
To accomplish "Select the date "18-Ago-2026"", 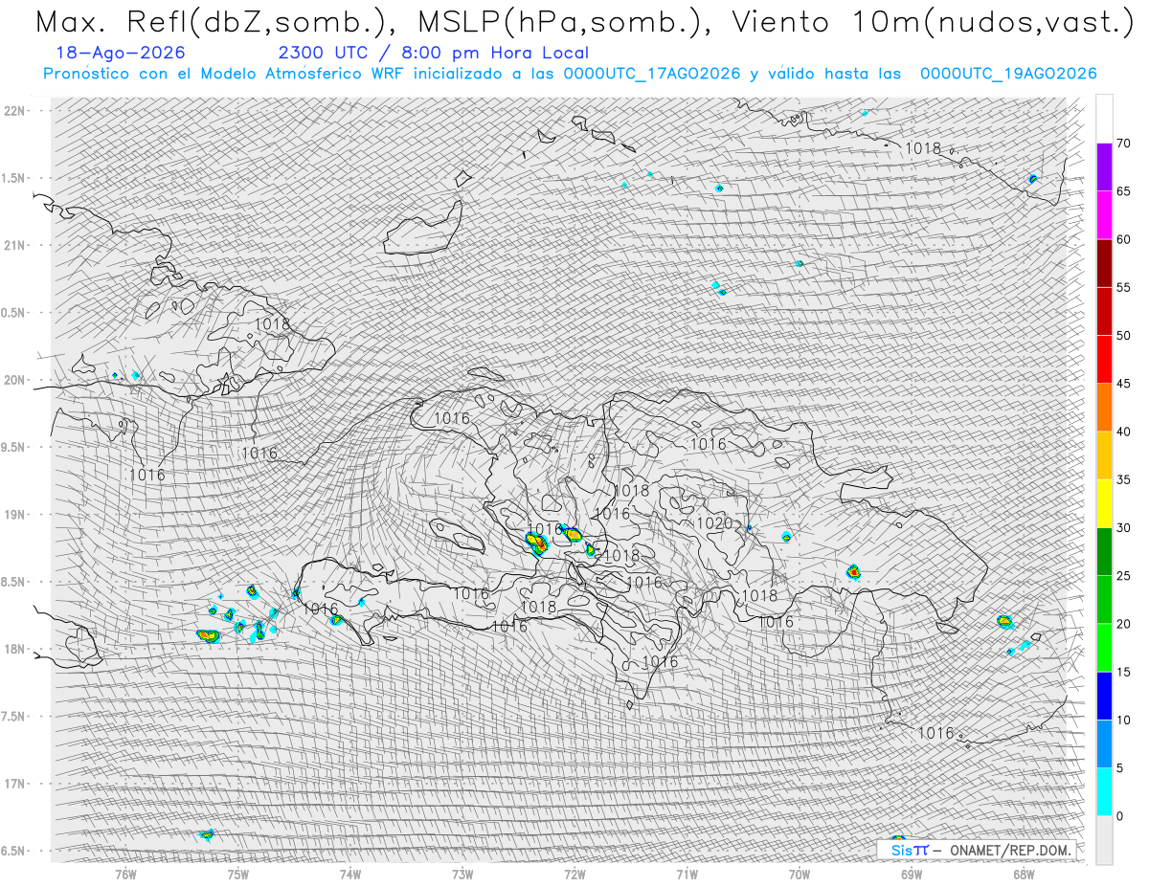I will point(121,53).
